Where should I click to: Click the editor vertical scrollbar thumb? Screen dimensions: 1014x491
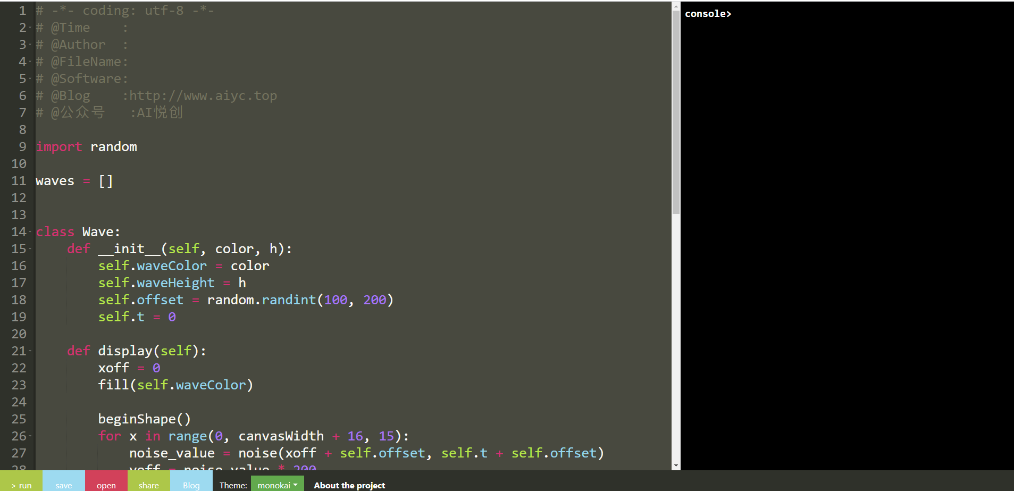tap(676, 112)
